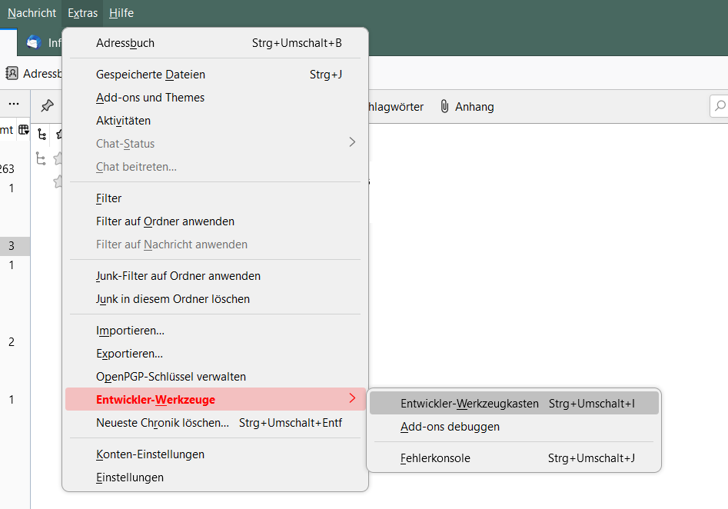Choose Add-ons debuggen

(x=450, y=427)
